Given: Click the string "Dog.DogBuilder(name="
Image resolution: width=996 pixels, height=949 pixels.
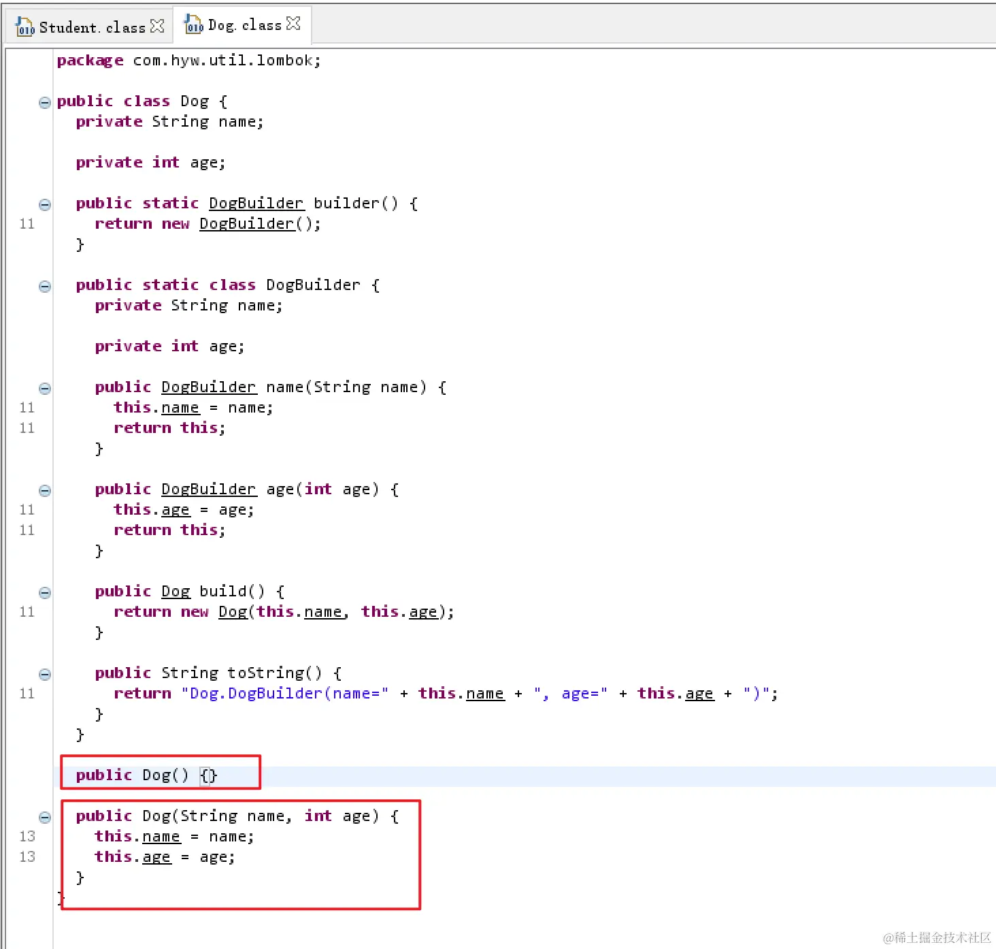Looking at the screenshot, I should coord(285,694).
